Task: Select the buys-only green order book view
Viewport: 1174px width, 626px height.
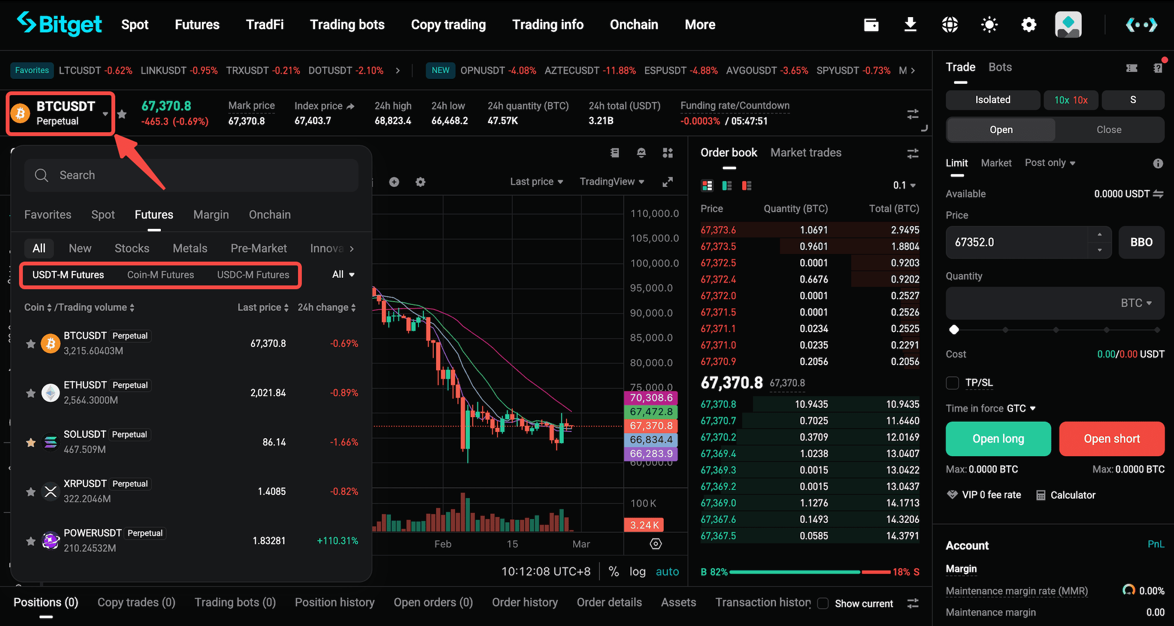Action: pos(726,186)
